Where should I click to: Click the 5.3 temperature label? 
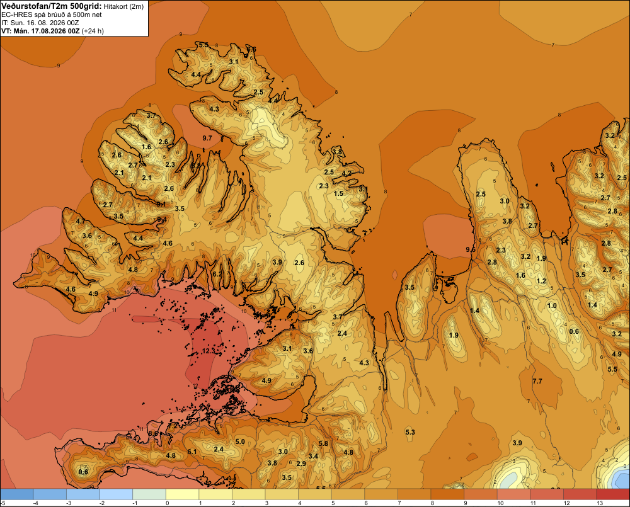pos(410,432)
